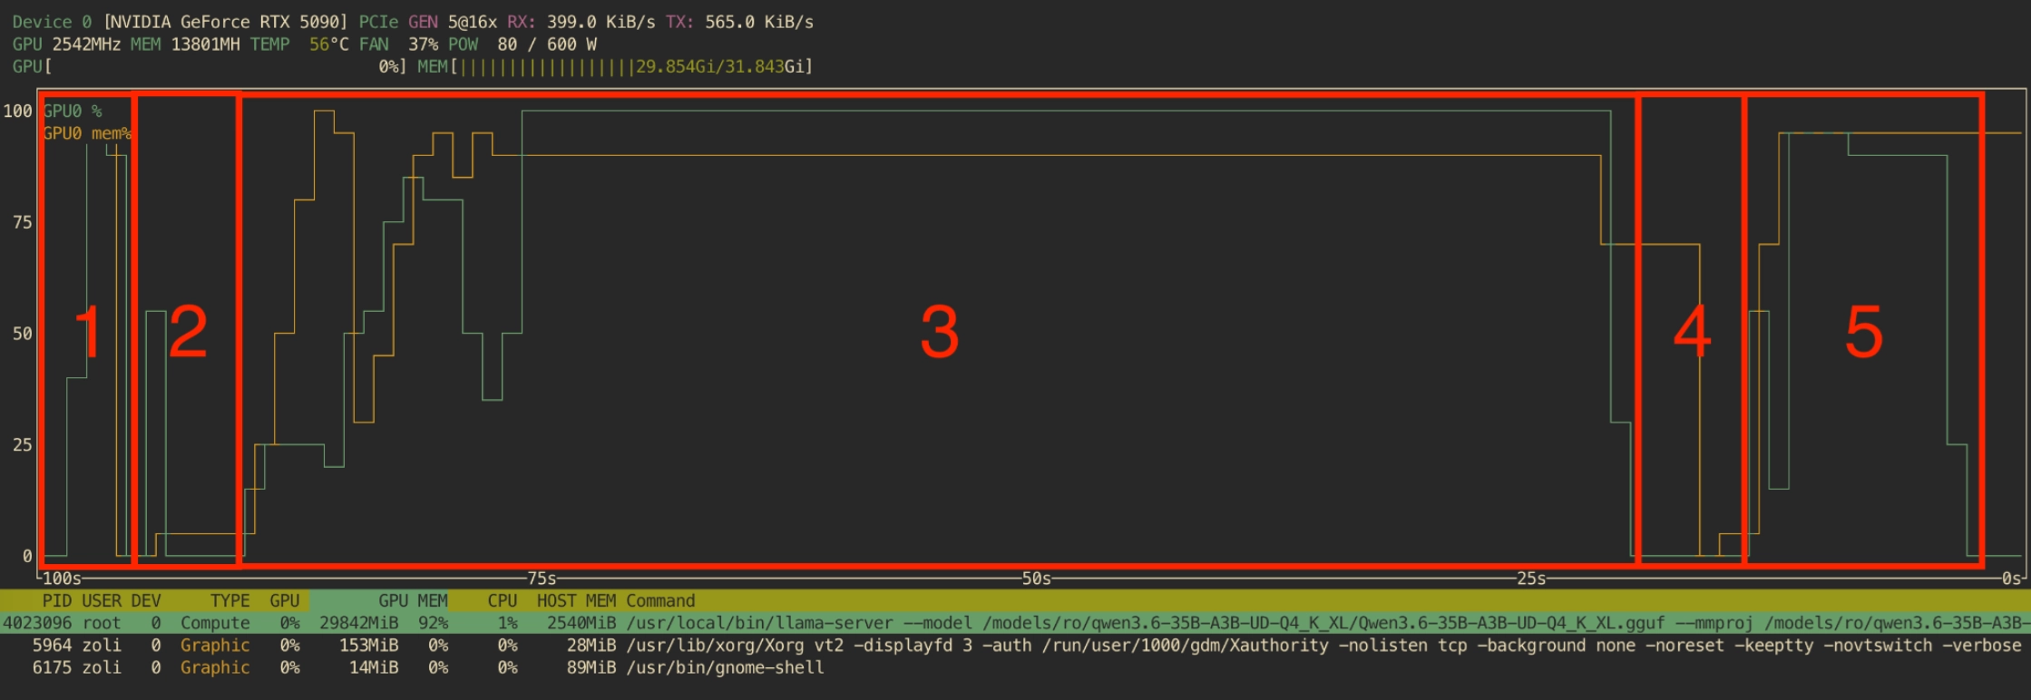Click the "2540MiB" host memory value
The image size is (2031, 700).
pos(581,623)
